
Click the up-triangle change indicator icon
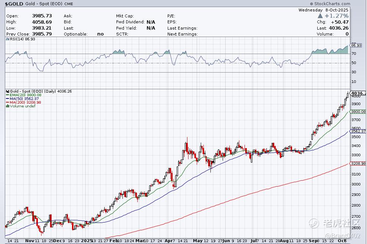pyautogui.click(x=320, y=16)
